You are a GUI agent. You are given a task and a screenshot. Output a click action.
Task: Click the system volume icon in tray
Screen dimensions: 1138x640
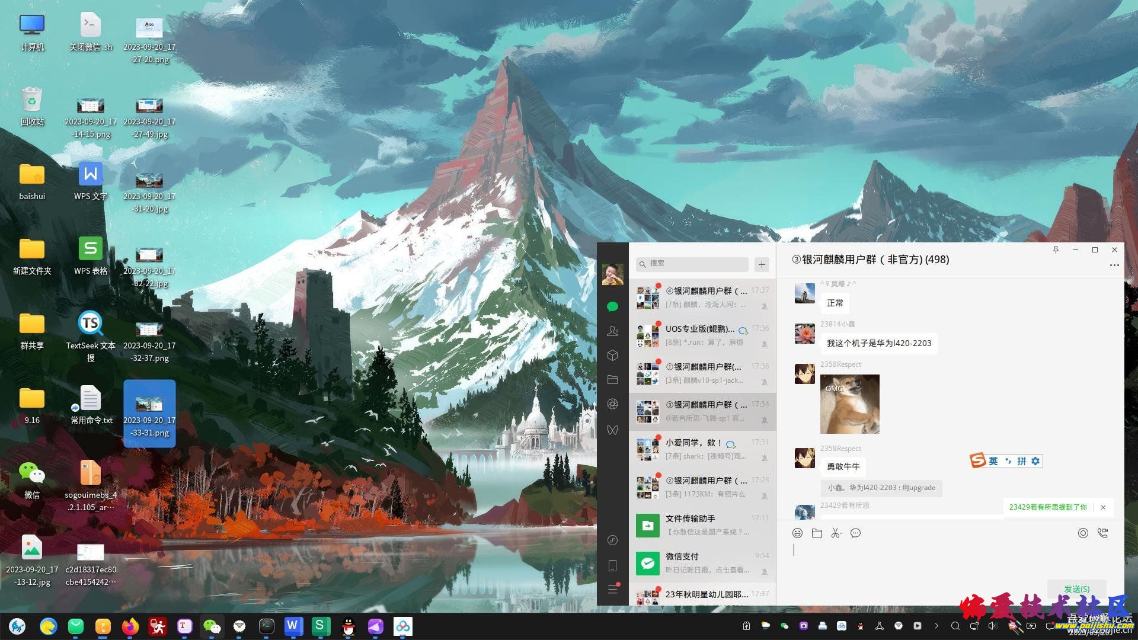[993, 626]
